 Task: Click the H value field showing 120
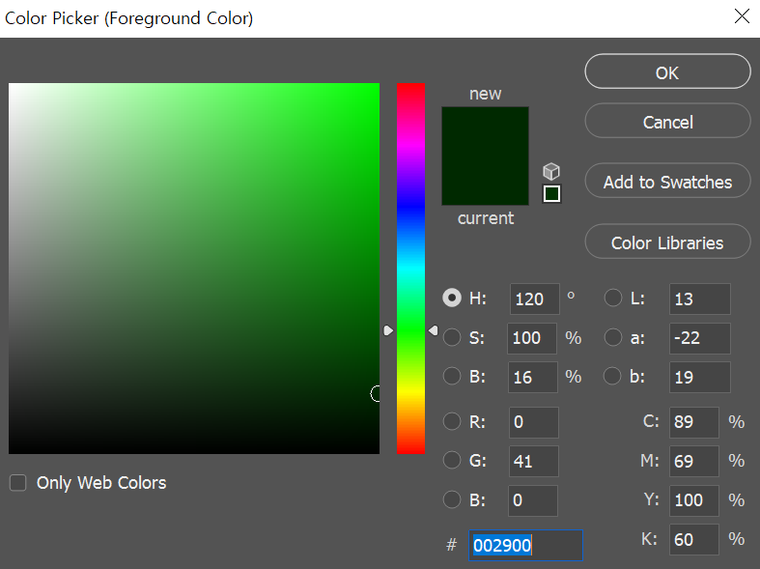tap(535, 299)
